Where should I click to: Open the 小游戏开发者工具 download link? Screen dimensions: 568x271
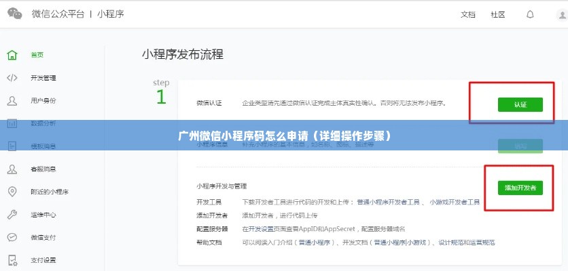pos(455,202)
